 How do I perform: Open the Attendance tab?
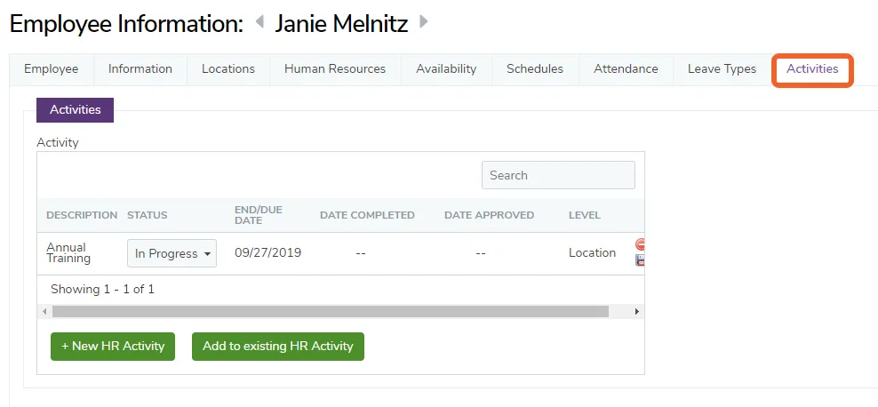(626, 69)
